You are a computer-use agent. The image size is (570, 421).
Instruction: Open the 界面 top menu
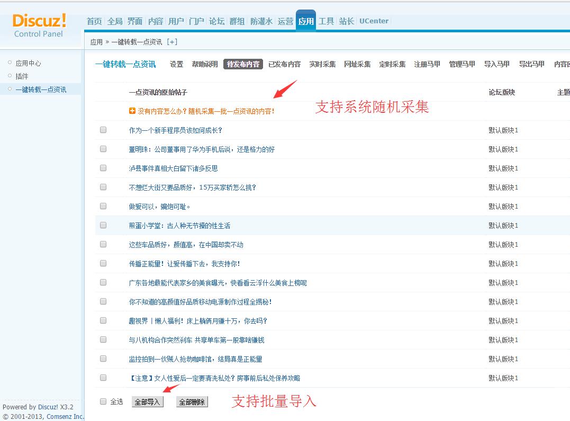tap(135, 21)
